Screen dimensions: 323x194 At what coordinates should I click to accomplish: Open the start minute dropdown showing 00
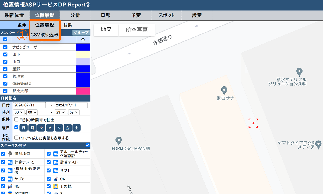[32, 112]
